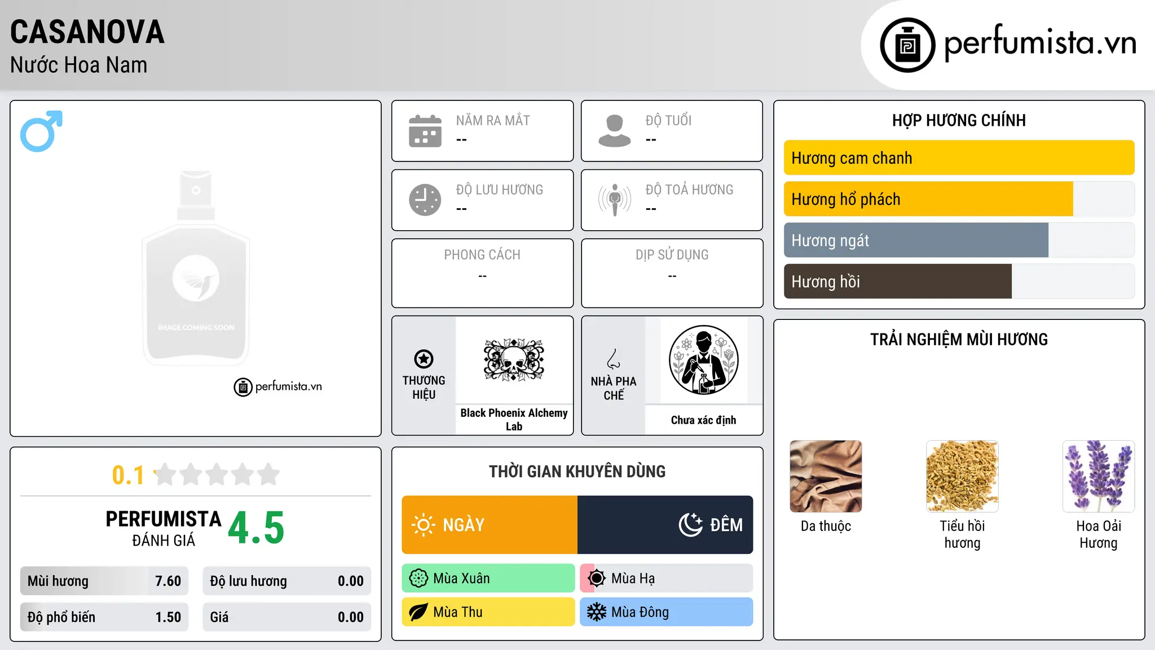This screenshot has height=650, width=1155.
Task: Choose the Mùa Đông season
Action: 667,612
